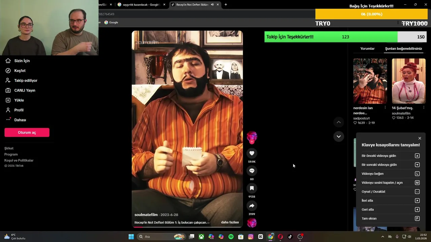
Task: Launch Xbox app from taskbar
Action: (201, 237)
